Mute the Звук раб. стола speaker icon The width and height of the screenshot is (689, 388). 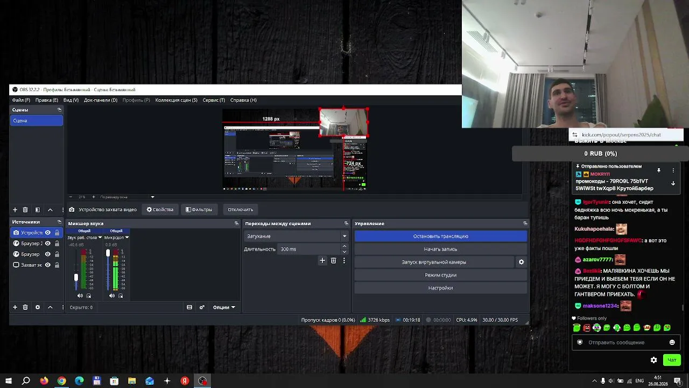pos(80,295)
